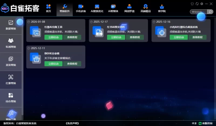Click the BKHK全家桶 title
This screenshot has width=216, height=126.
tap(52, 53)
